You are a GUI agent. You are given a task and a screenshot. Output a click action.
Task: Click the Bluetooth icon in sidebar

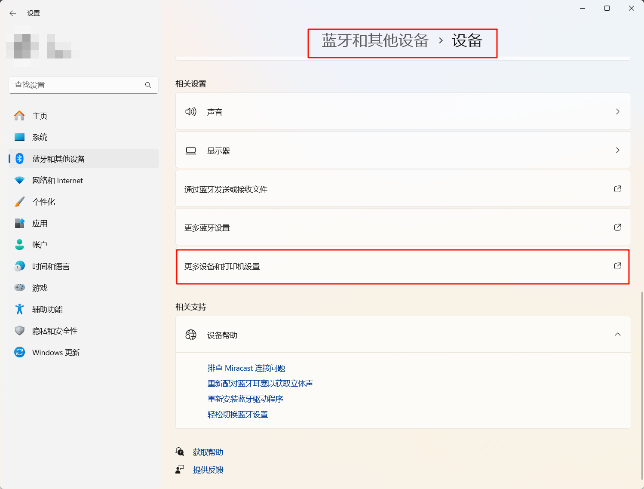(19, 159)
